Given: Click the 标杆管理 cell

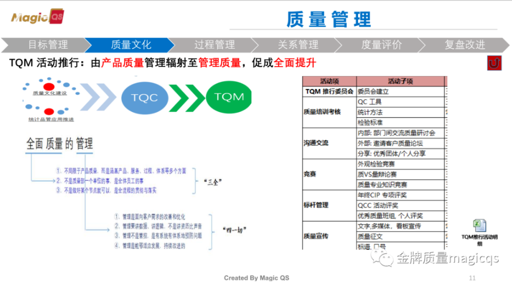Looking at the screenshot, I should coord(329,205).
